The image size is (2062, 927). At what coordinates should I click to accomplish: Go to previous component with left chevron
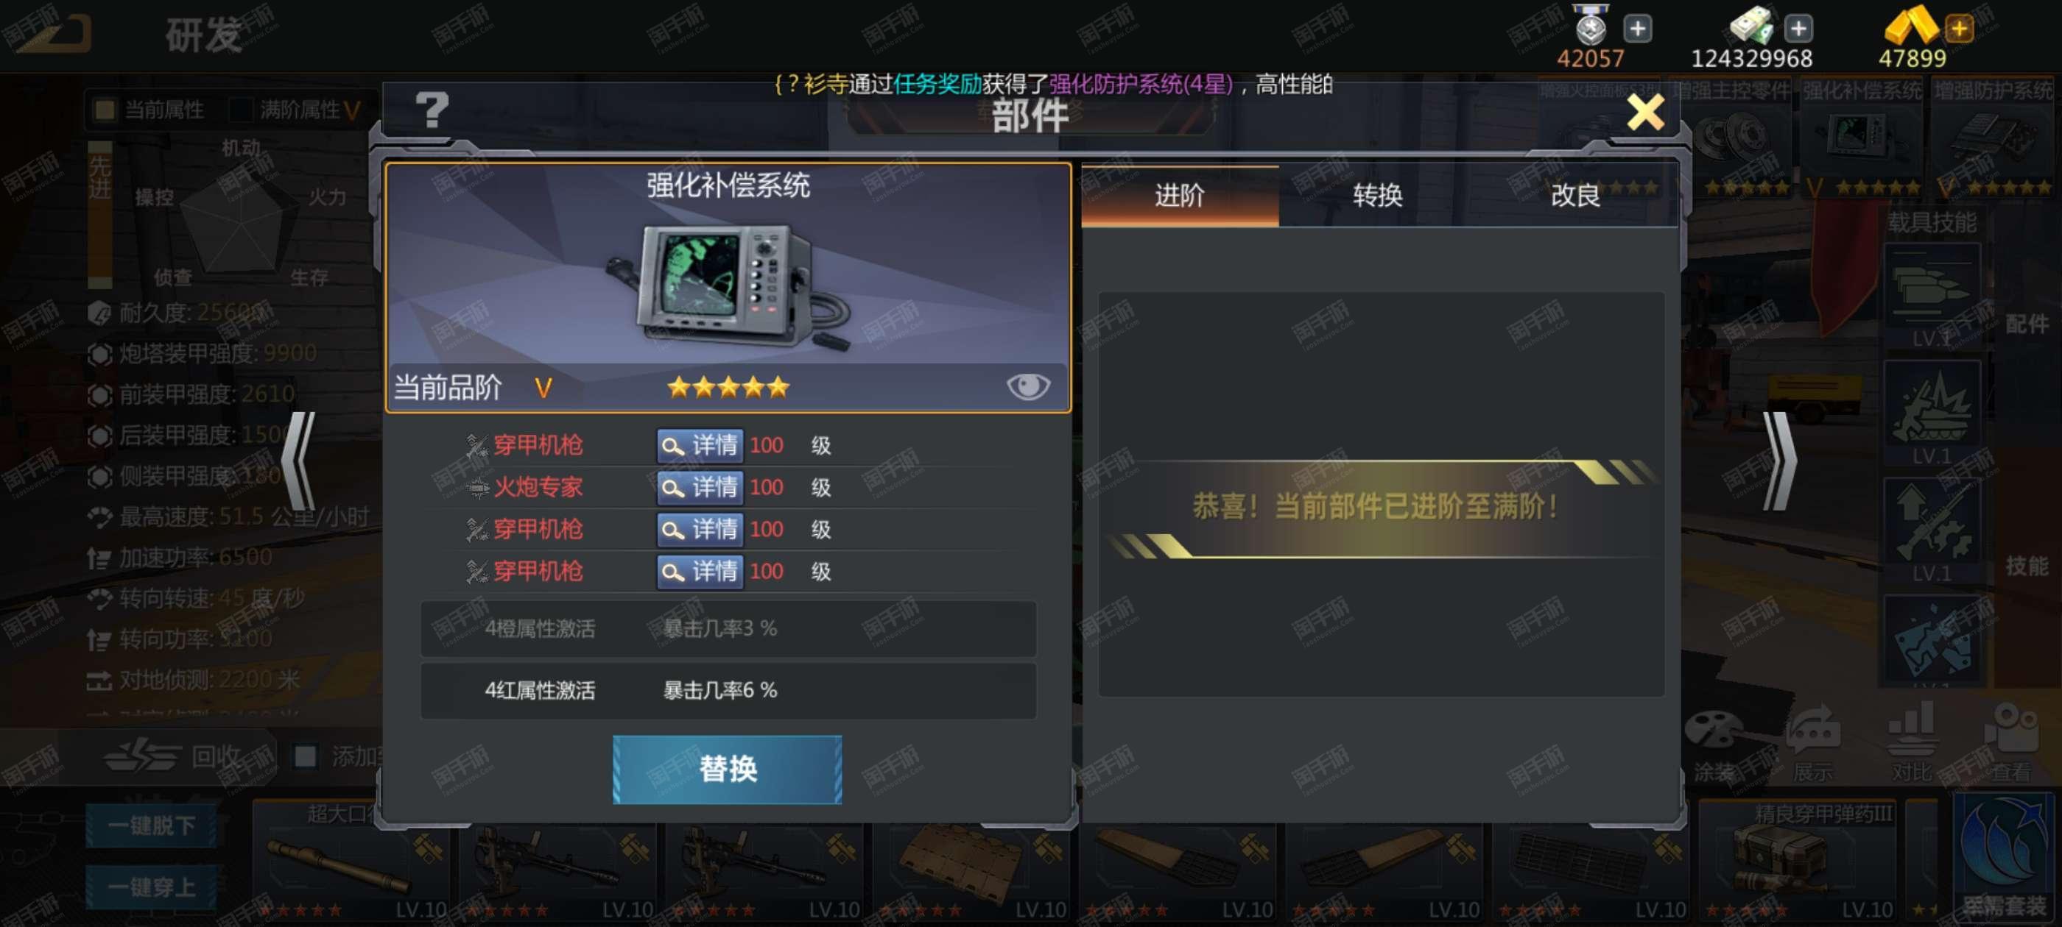tap(300, 461)
